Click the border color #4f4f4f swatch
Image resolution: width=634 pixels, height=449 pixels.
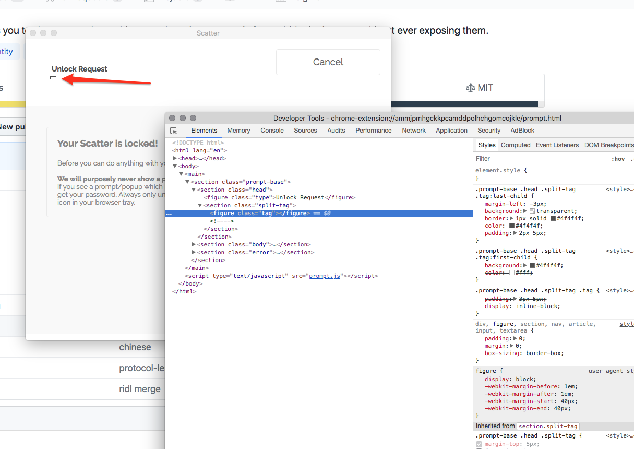554,218
